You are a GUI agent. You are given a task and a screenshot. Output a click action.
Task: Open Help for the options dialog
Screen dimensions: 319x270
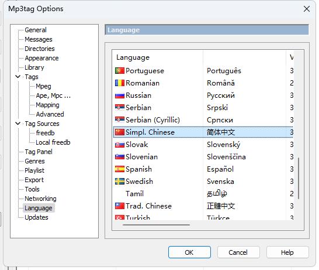pos(287,252)
